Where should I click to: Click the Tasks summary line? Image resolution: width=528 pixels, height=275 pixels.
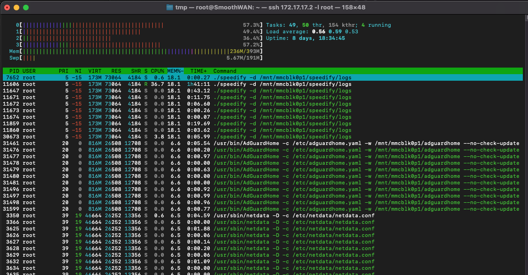[x=328, y=25]
